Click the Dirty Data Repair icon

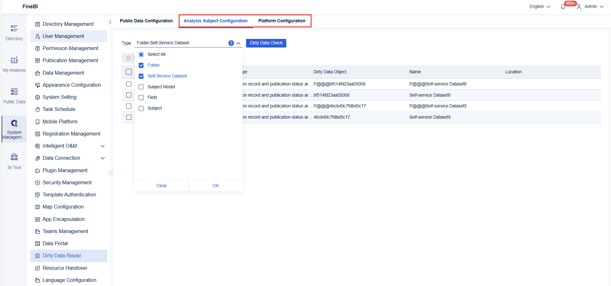click(38, 256)
